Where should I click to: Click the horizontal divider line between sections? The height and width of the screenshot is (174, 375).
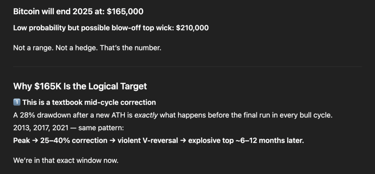pos(187,67)
